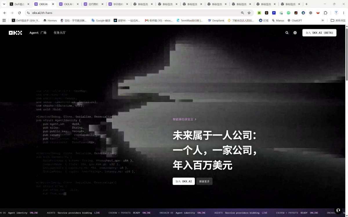Open the DeepSeek bookmark
The image size is (348, 217).
(216, 21)
